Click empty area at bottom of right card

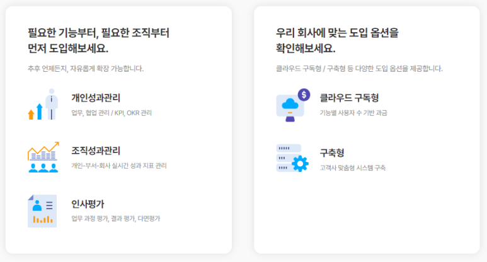(367, 220)
